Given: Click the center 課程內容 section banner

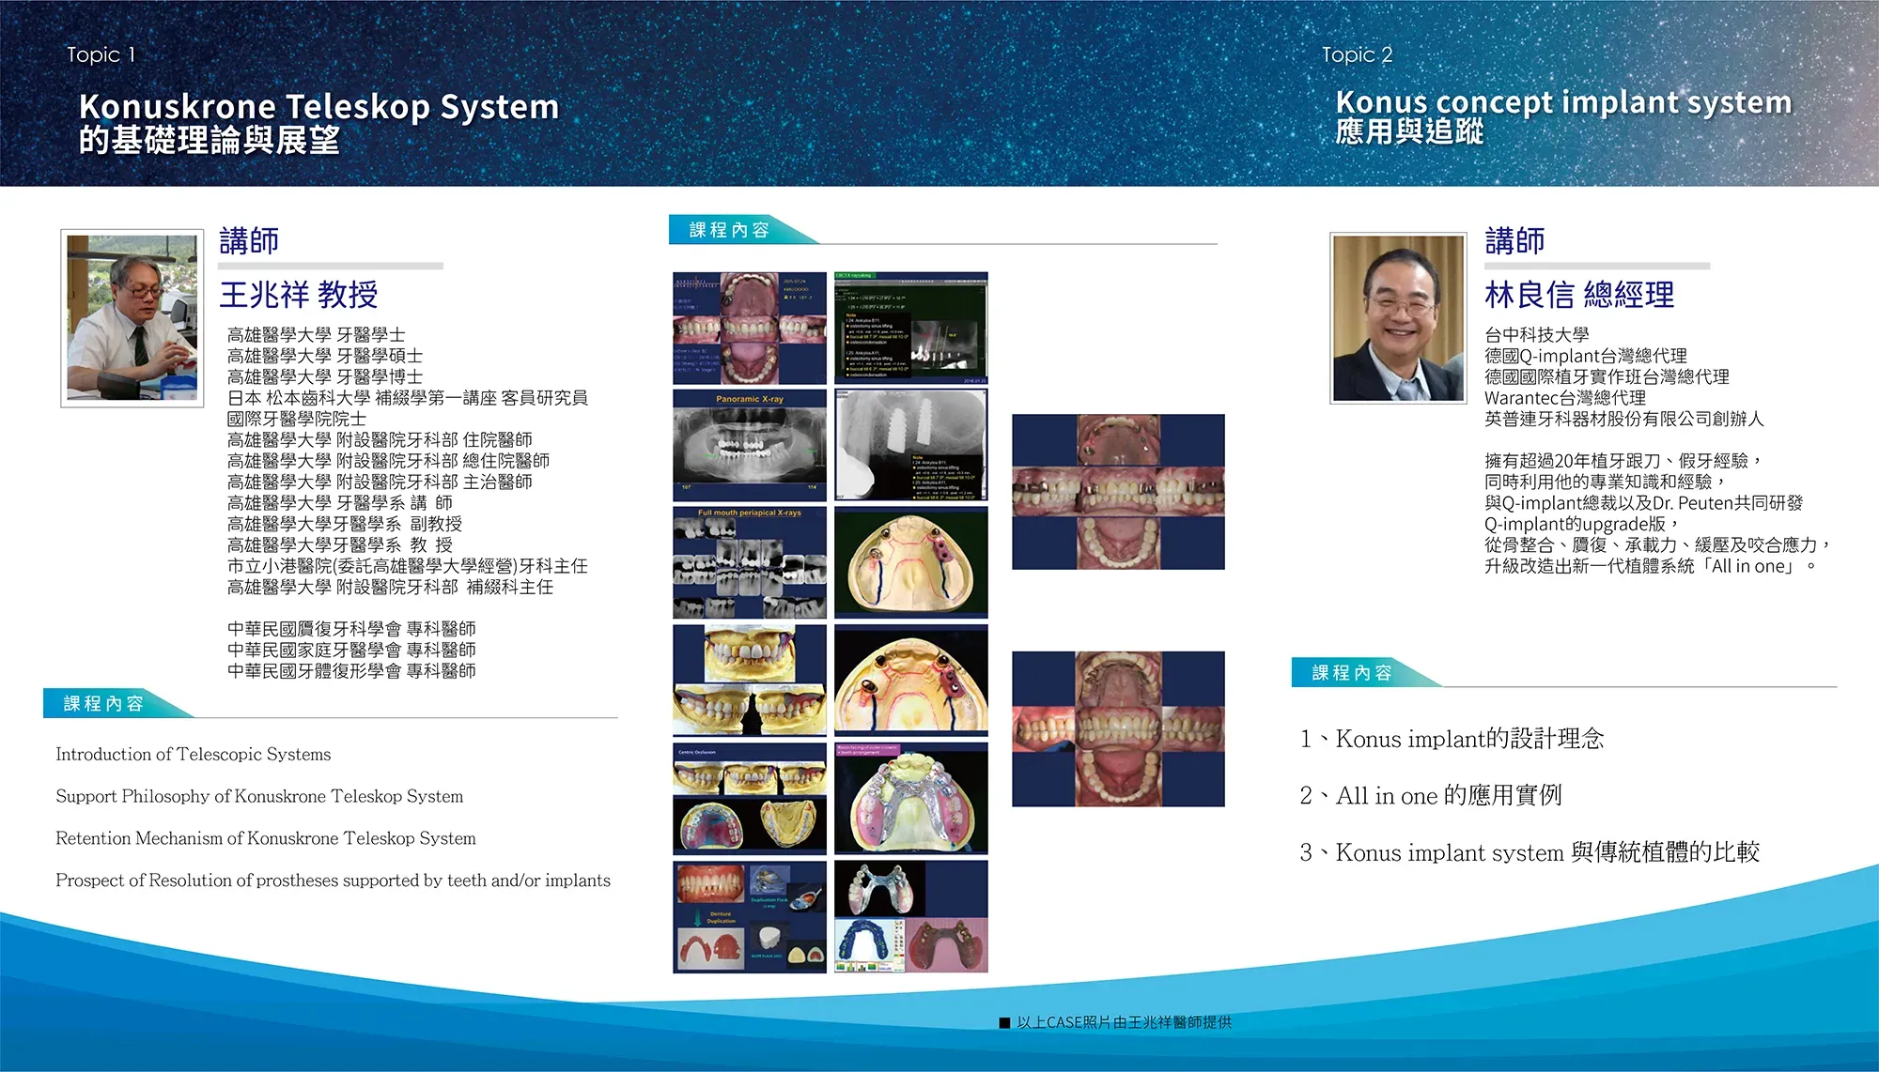Looking at the screenshot, I should pyautogui.click(x=729, y=230).
